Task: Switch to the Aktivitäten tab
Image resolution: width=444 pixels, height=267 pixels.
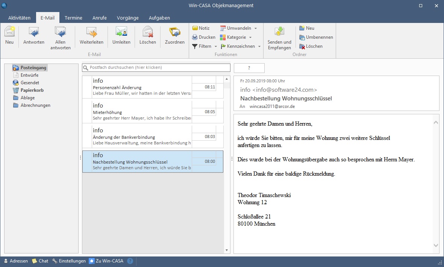Action: (19, 18)
